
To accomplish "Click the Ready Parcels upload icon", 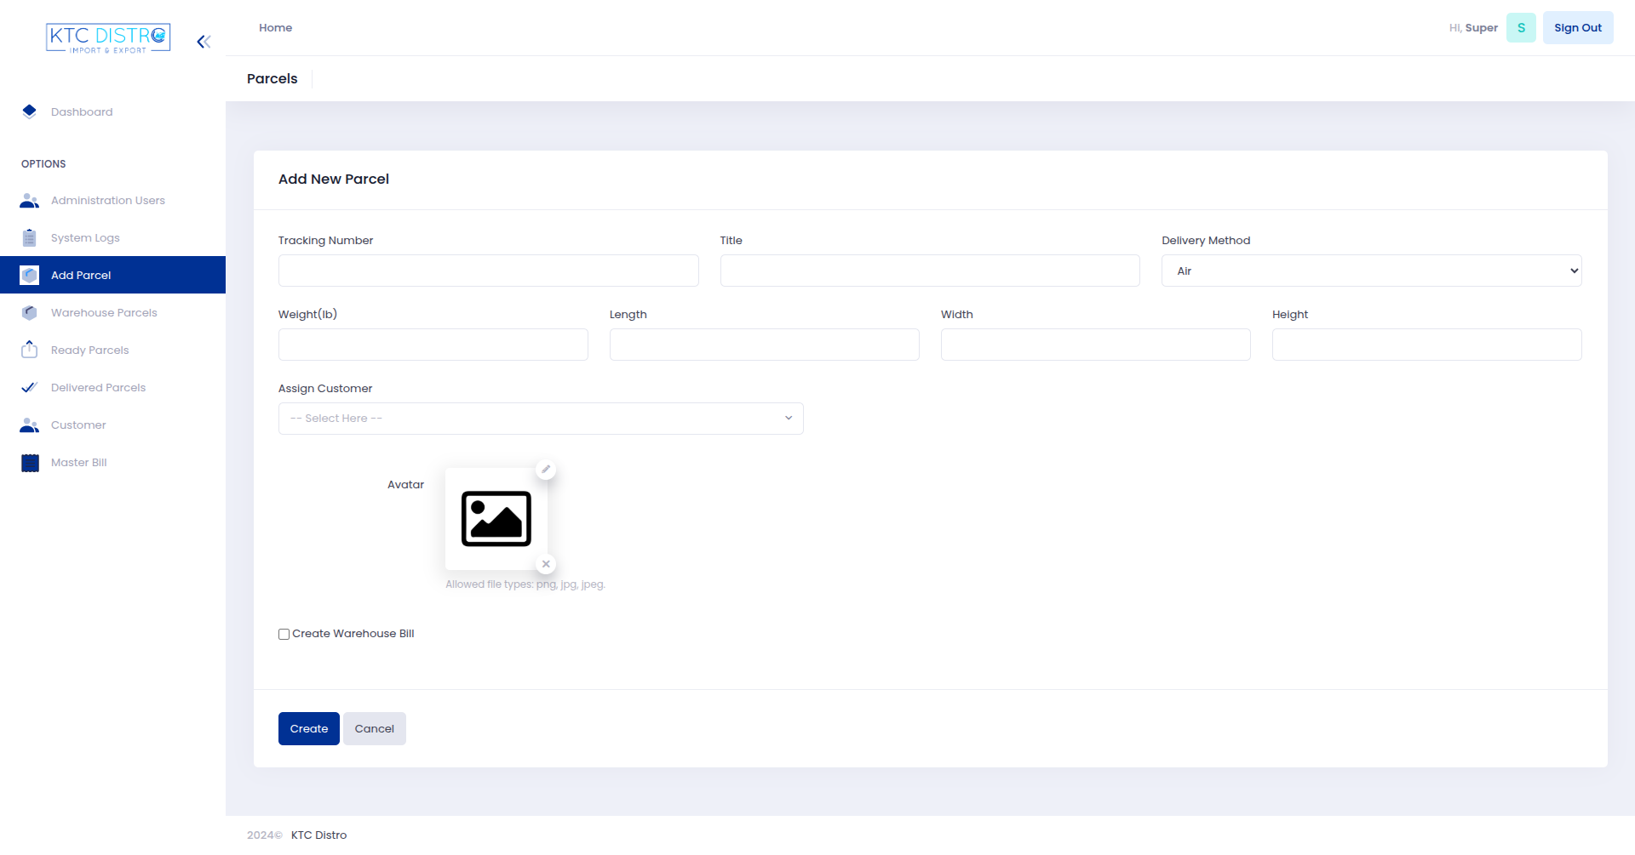I will [30, 350].
